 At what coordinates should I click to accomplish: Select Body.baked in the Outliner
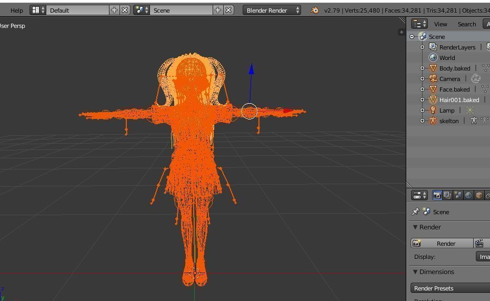[455, 68]
